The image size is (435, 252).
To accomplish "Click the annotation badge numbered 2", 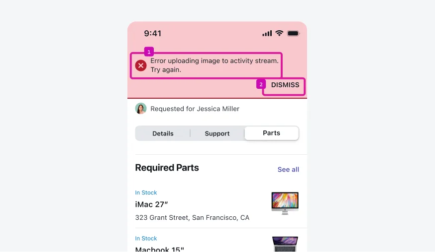I will pyautogui.click(x=261, y=84).
